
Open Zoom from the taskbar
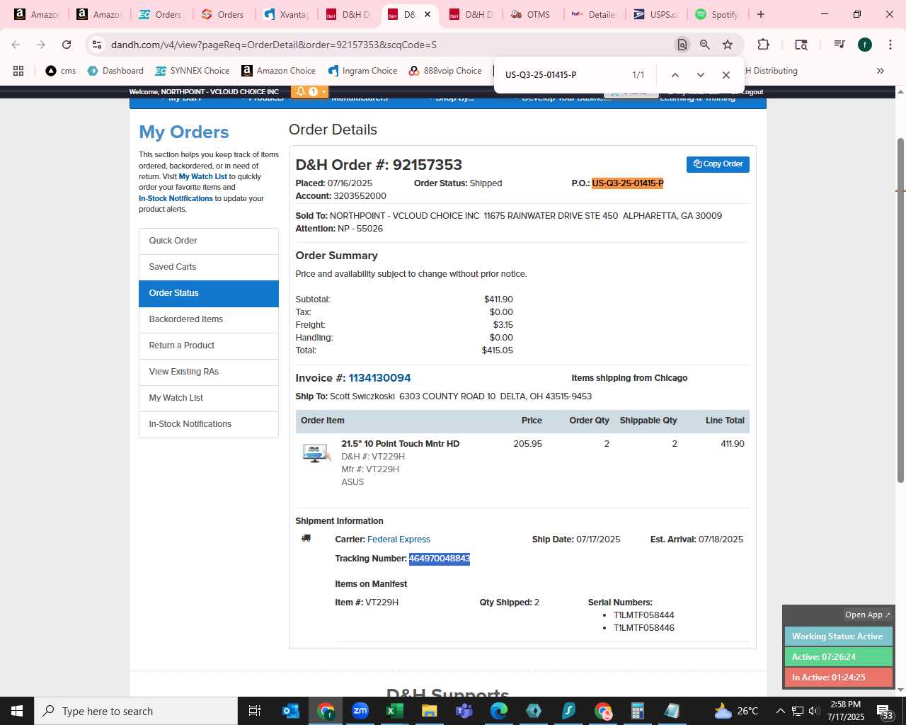[x=360, y=711]
